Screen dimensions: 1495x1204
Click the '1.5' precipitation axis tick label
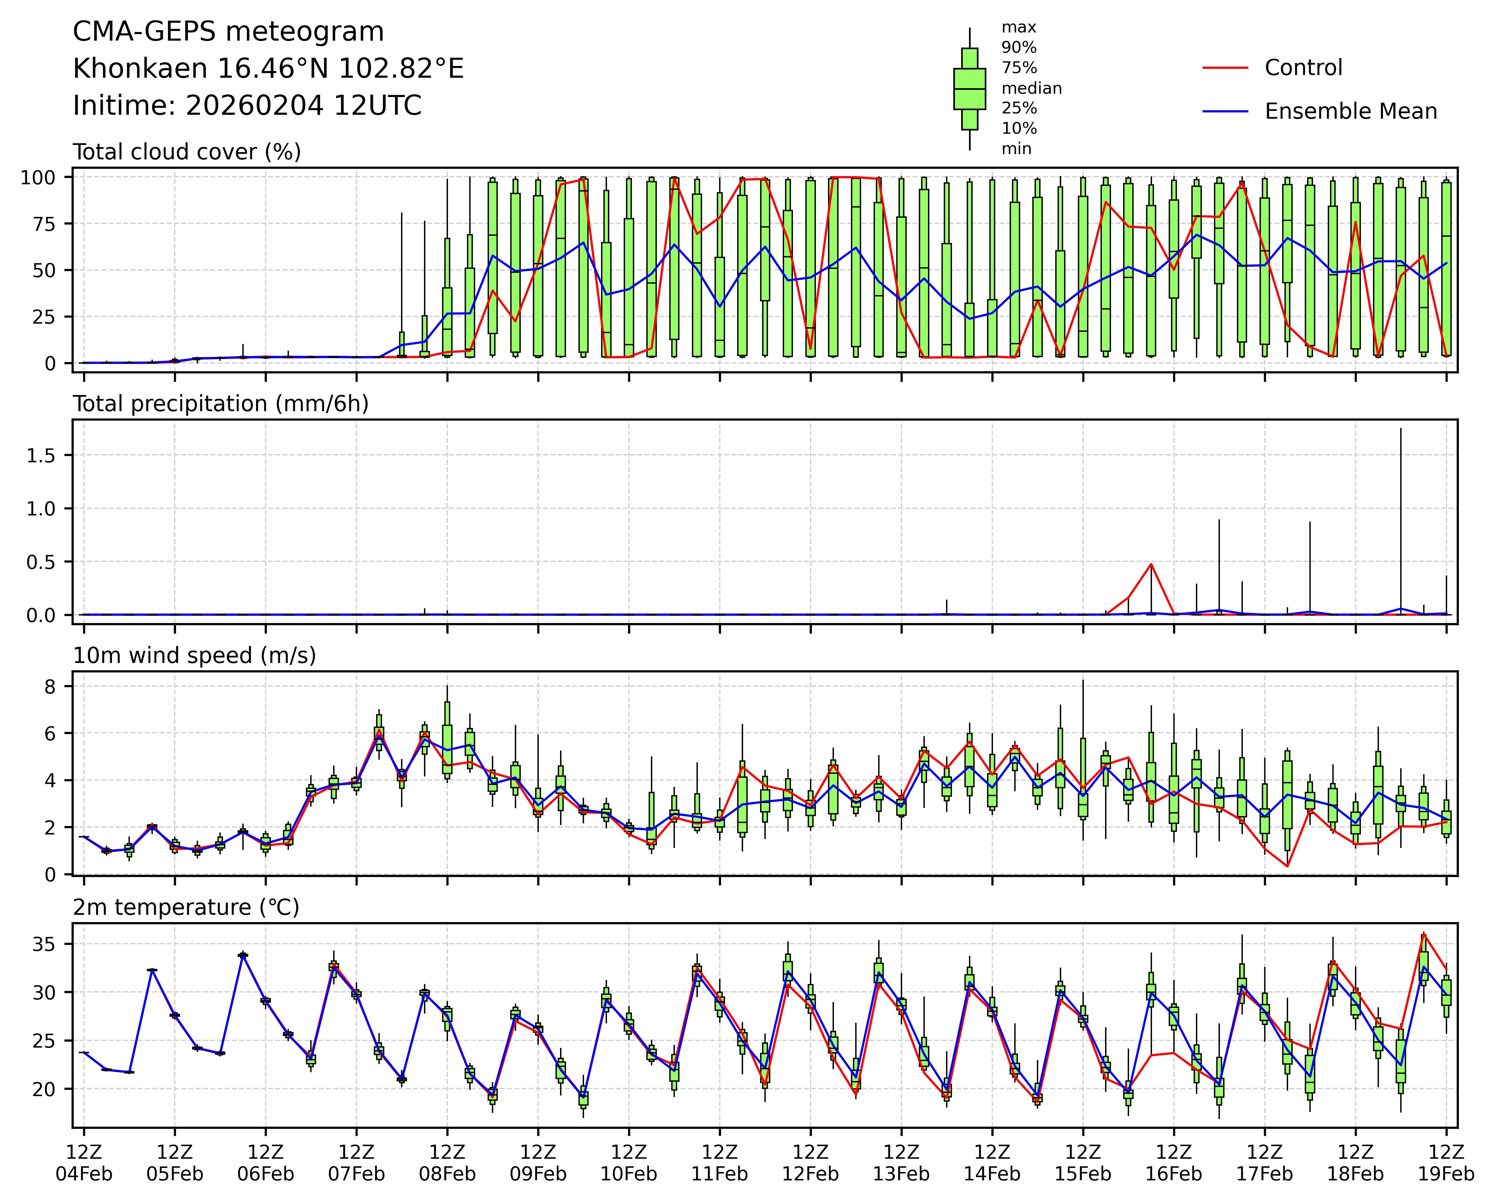pyautogui.click(x=41, y=455)
